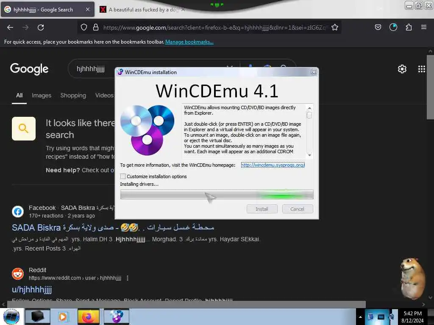Click the installation progress bar
434x325 pixels.
coord(217,195)
